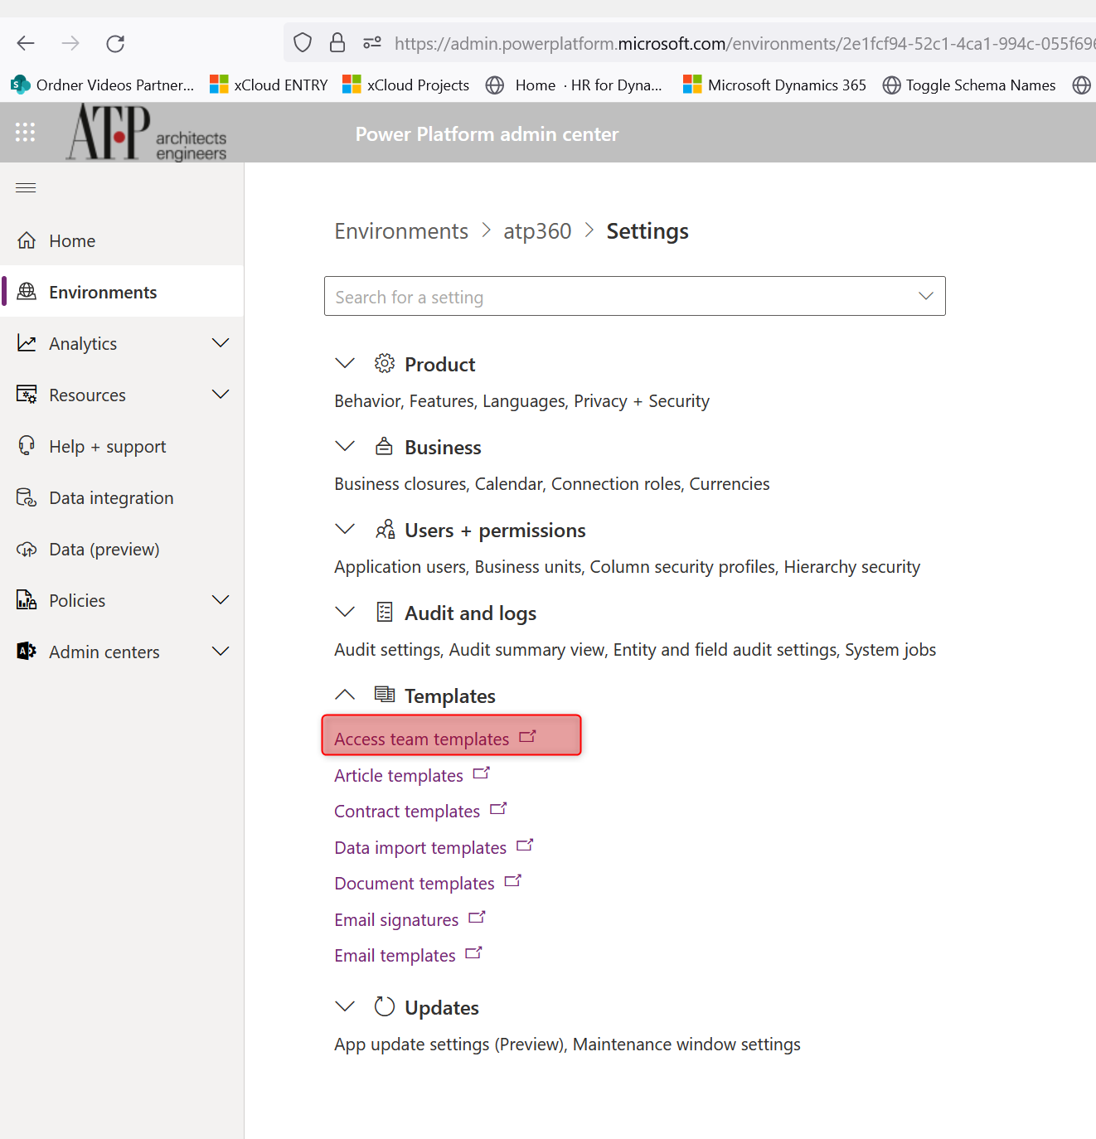This screenshot has width=1096, height=1139.
Task: Open Help + support in navigation
Action: pyautogui.click(x=122, y=446)
